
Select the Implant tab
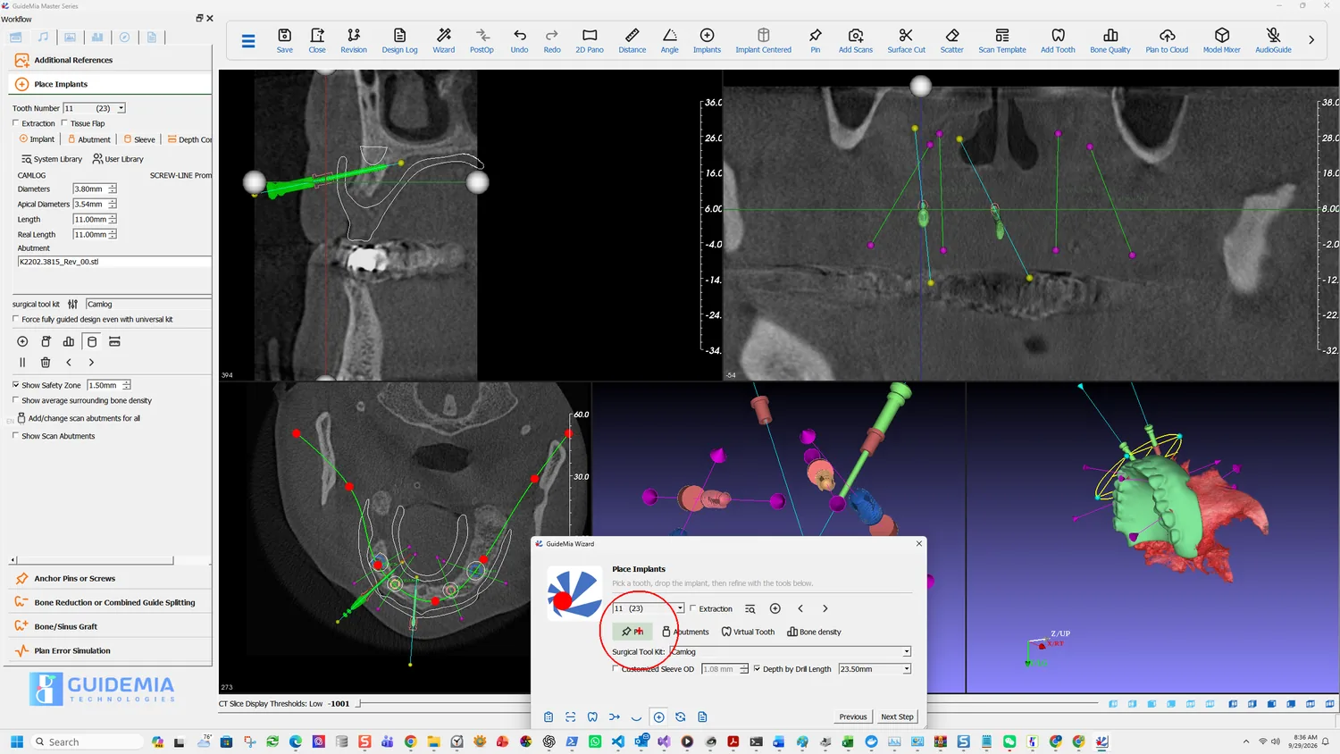pos(37,139)
